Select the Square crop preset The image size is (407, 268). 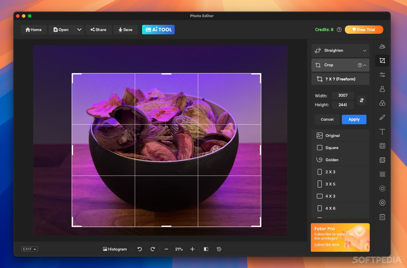(x=332, y=148)
